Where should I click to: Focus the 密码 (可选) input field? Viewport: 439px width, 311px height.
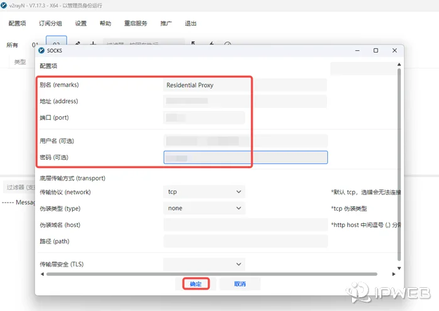click(x=246, y=157)
